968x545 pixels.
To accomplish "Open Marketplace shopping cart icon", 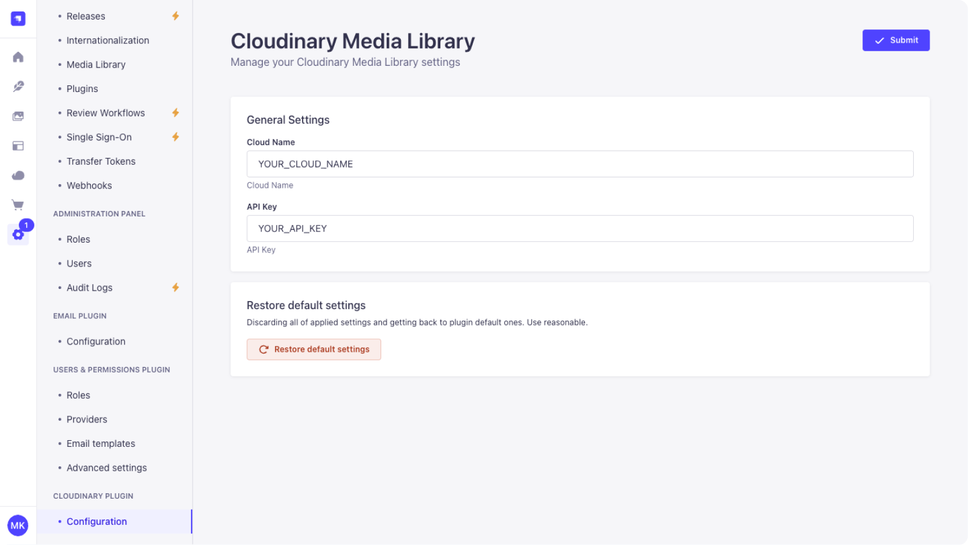I will (18, 205).
